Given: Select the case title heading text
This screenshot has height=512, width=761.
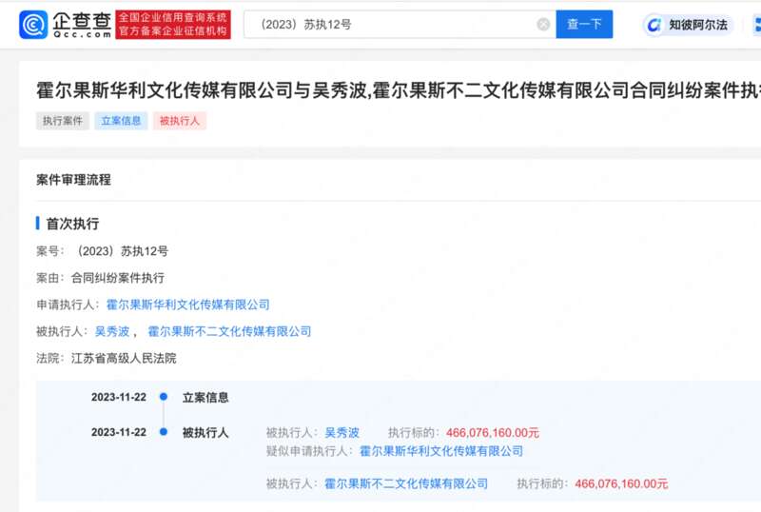Looking at the screenshot, I should [x=398, y=90].
